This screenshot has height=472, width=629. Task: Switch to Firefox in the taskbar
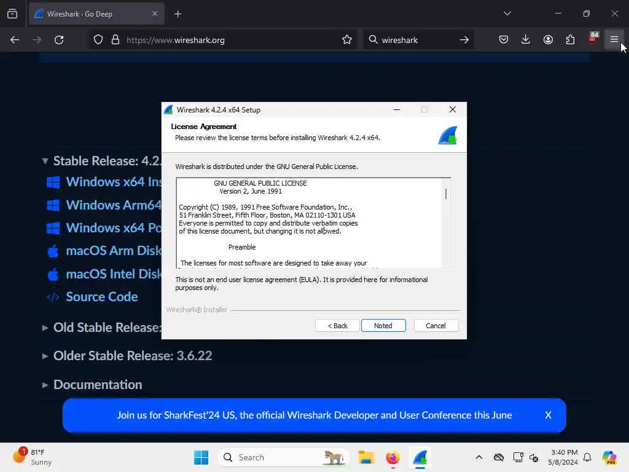coord(393,457)
